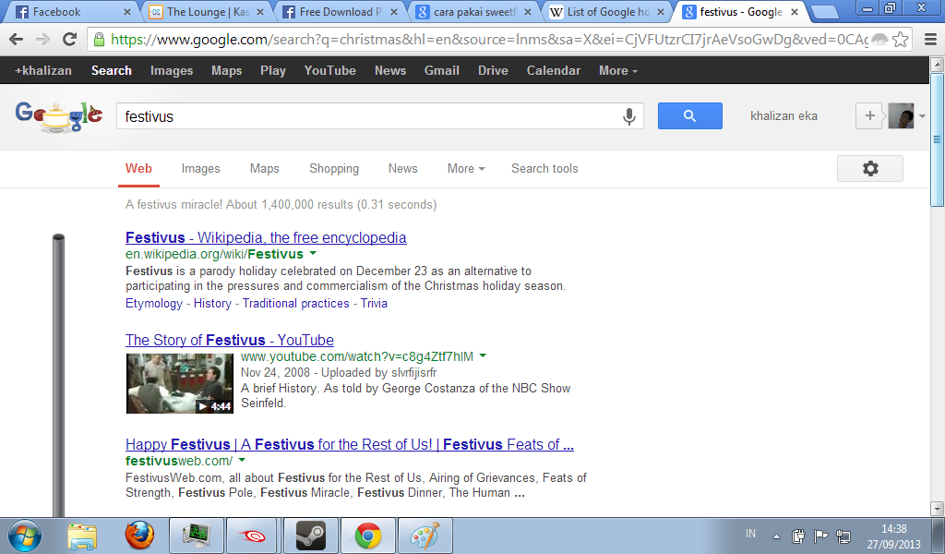Switch to the Facebook tab
The image size is (945, 554).
click(x=74, y=11)
